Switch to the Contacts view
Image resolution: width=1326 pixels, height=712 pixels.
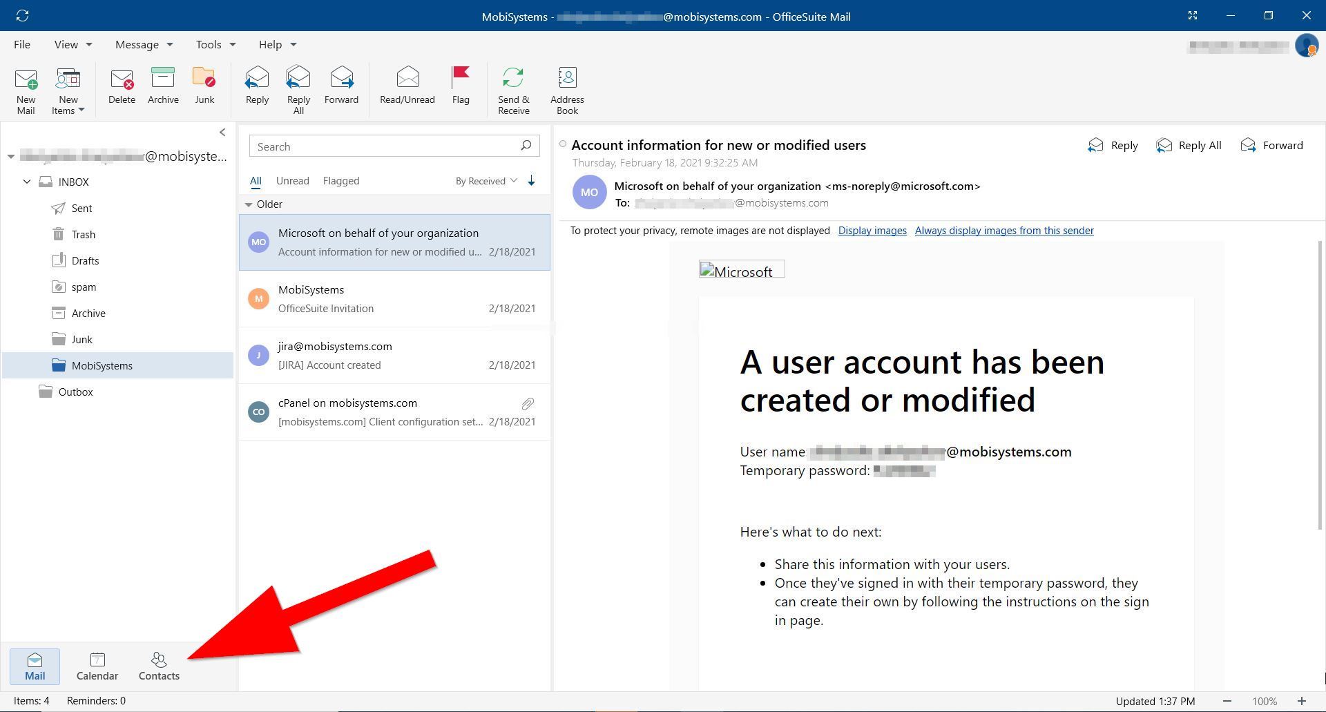[x=158, y=665]
